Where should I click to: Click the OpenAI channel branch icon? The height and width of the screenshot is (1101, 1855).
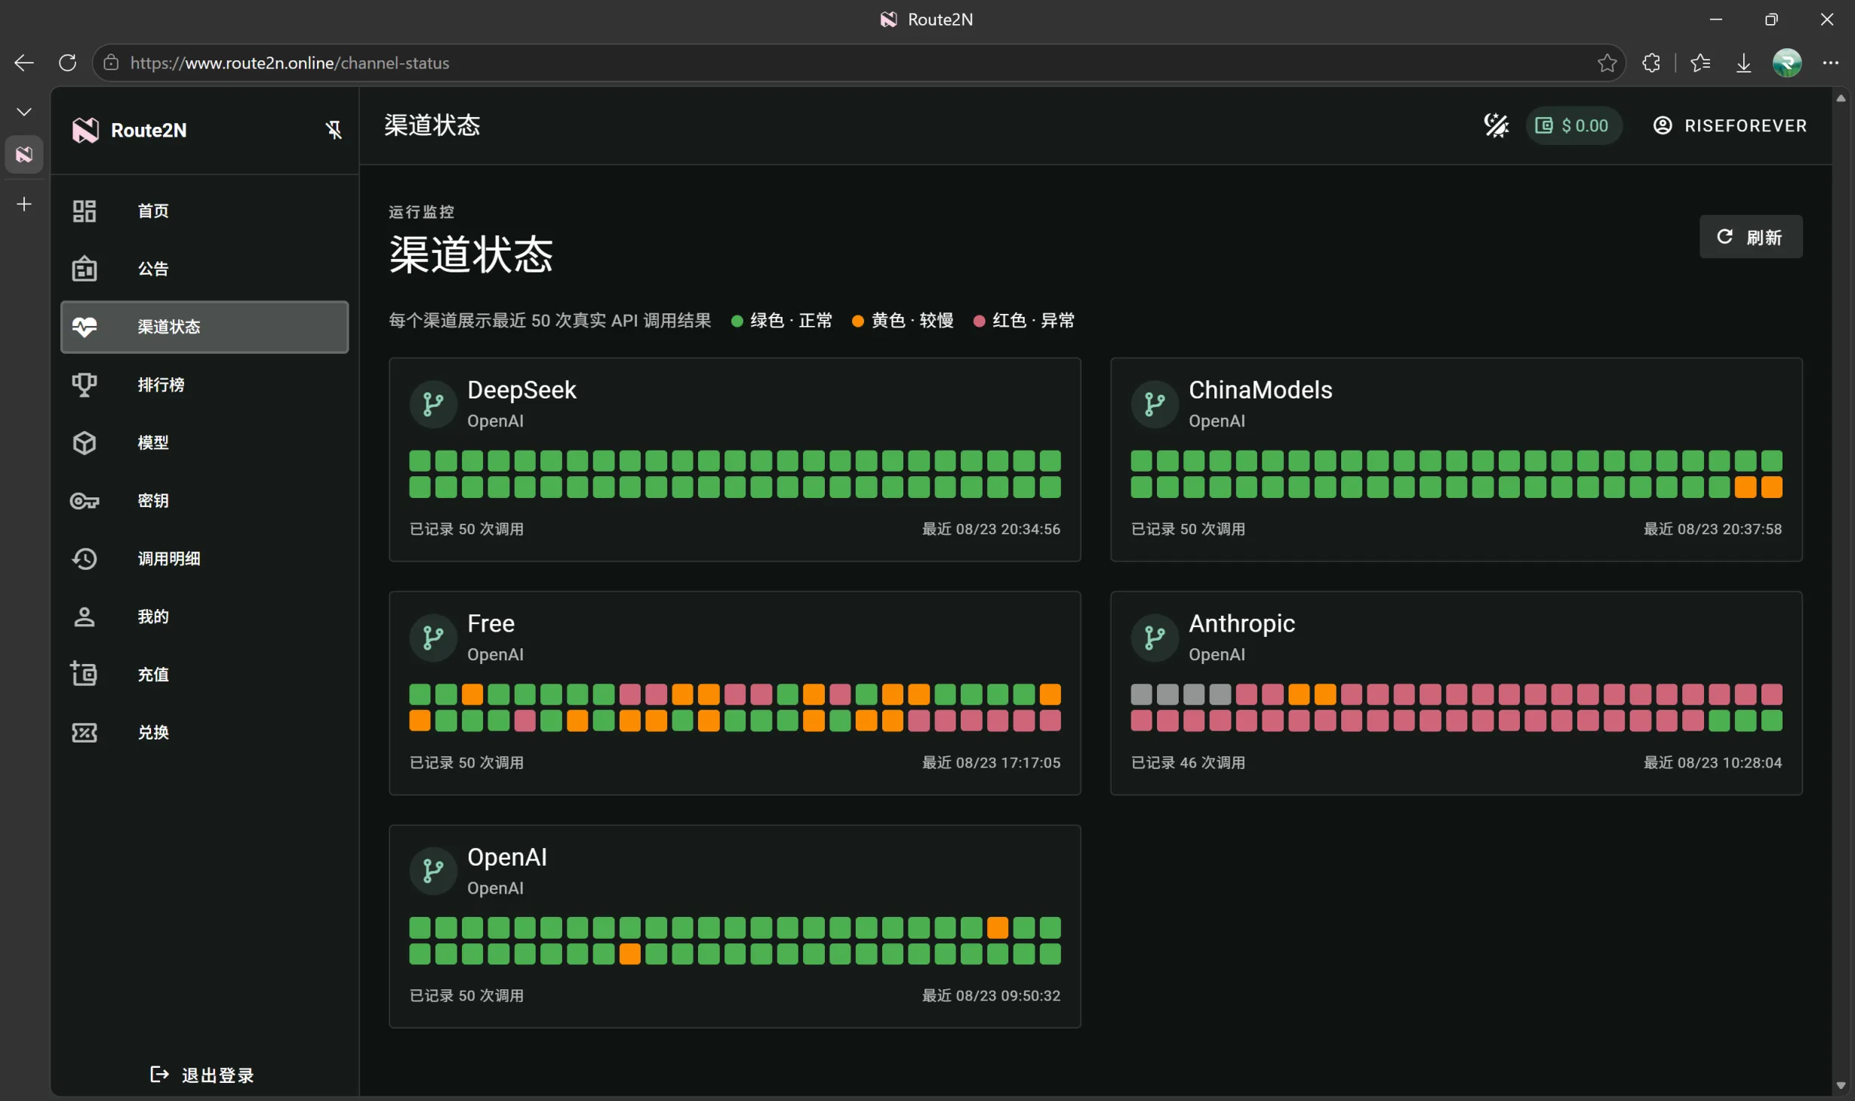pyautogui.click(x=433, y=871)
